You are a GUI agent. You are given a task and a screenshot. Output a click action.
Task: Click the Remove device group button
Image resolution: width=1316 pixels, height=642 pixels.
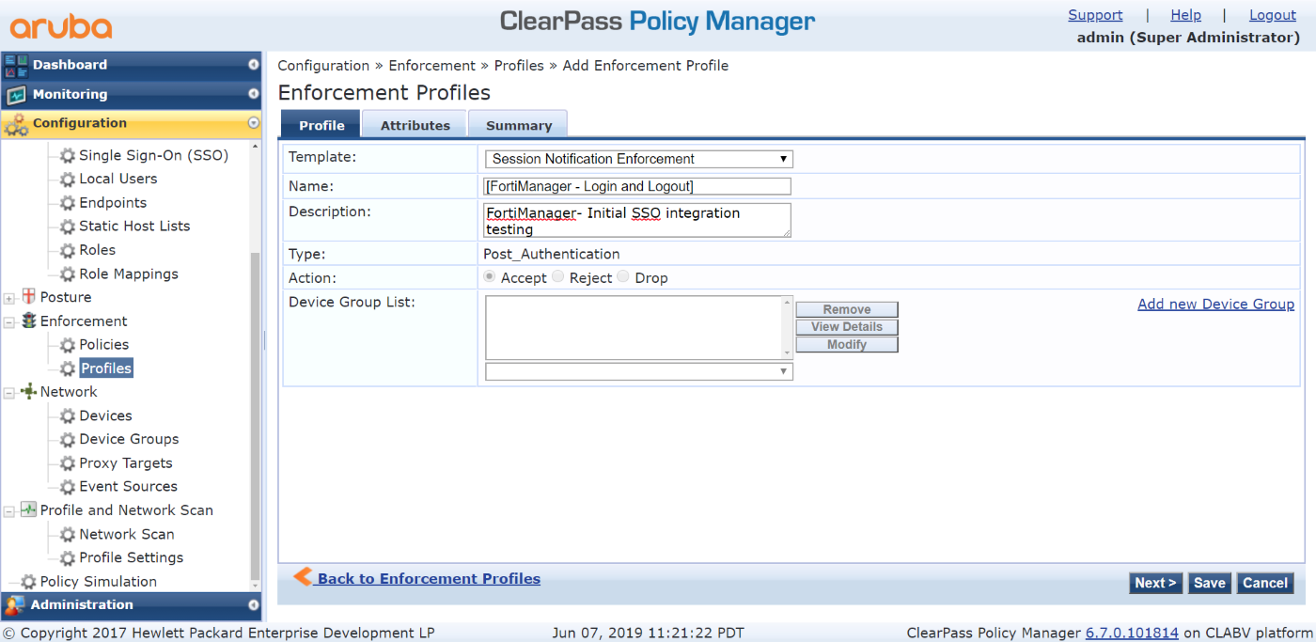847,309
